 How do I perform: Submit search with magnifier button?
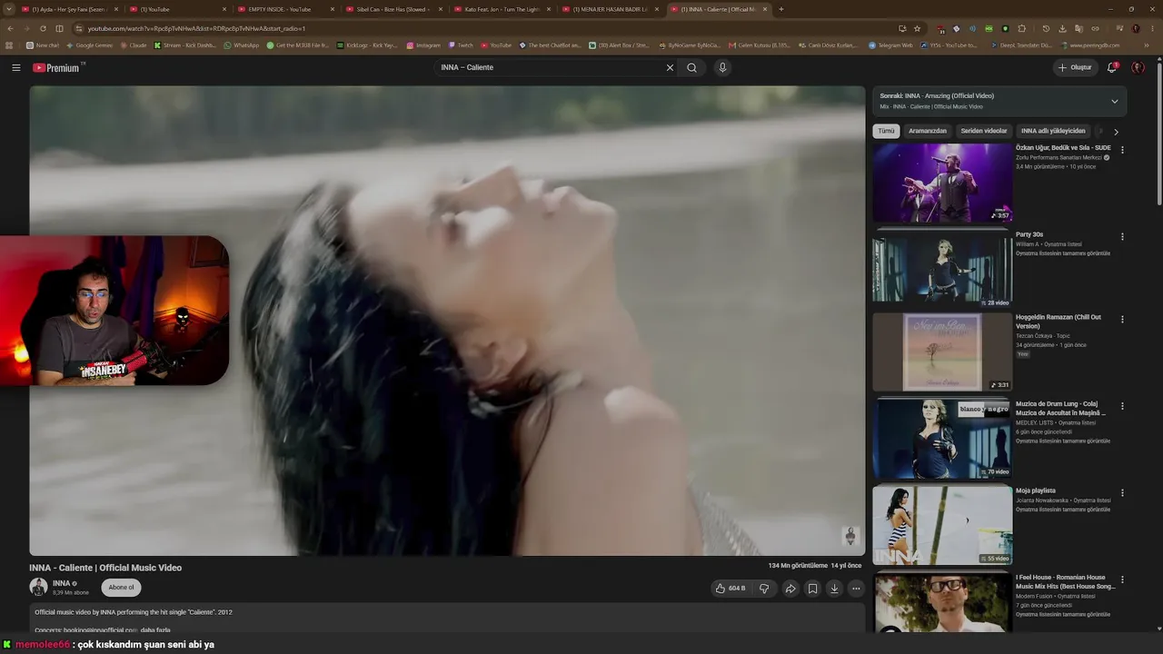(692, 67)
